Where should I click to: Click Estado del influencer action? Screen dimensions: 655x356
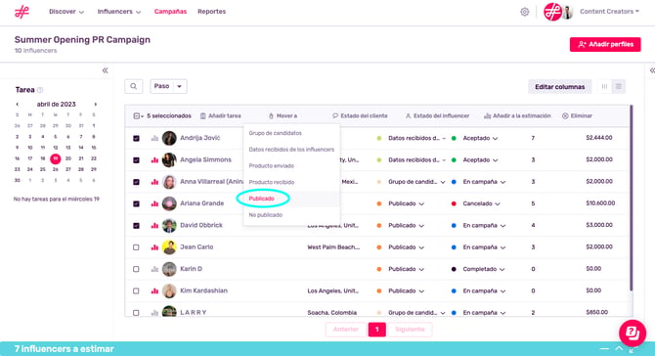(437, 115)
